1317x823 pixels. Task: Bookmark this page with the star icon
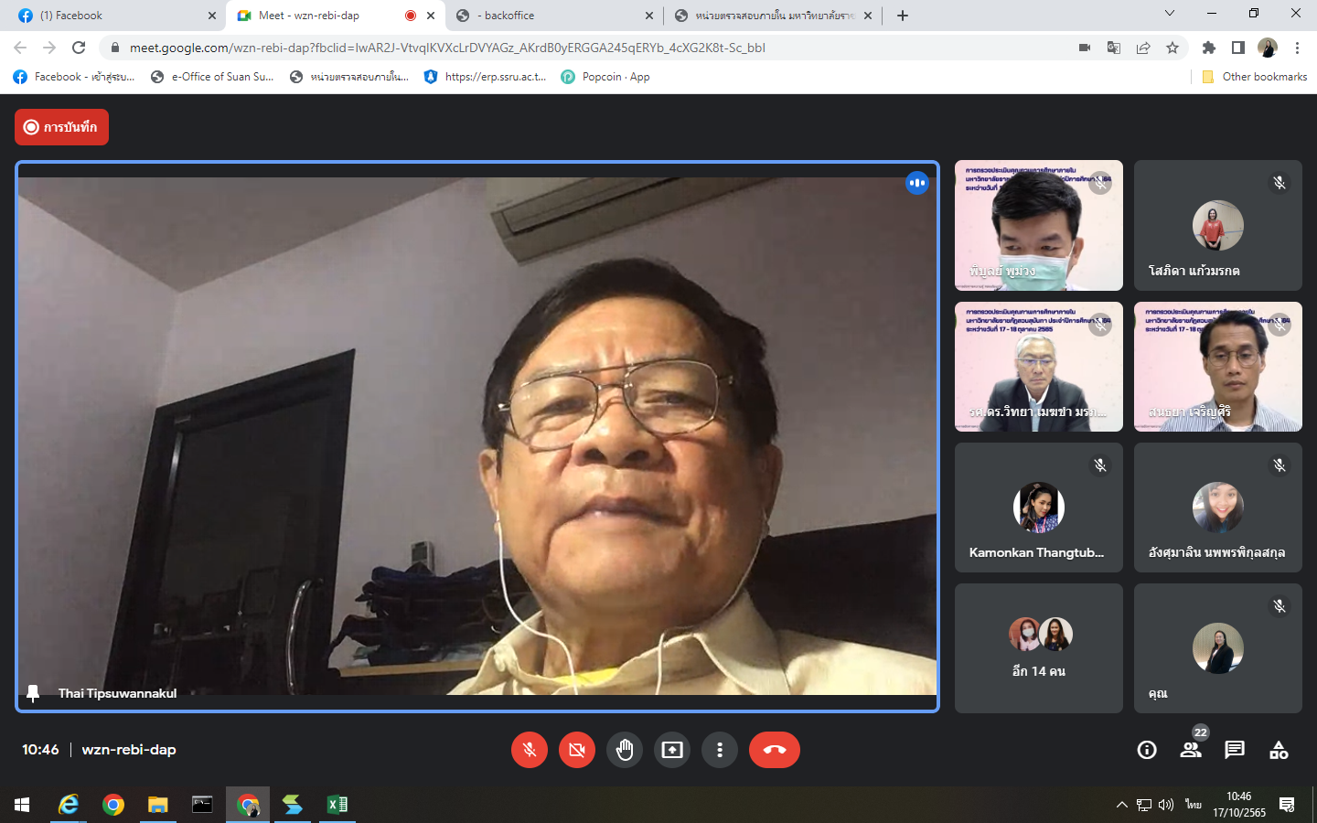(1172, 48)
